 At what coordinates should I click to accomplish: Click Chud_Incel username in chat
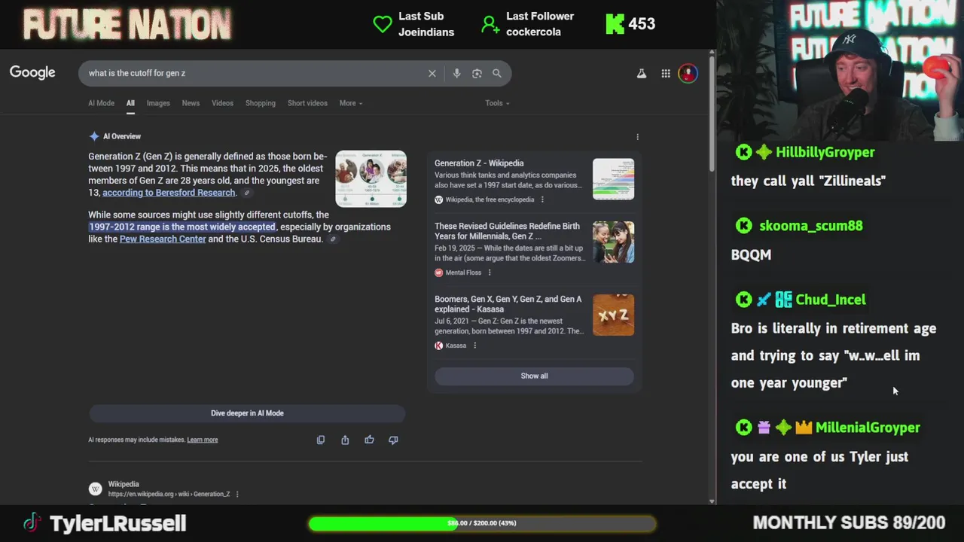831,300
